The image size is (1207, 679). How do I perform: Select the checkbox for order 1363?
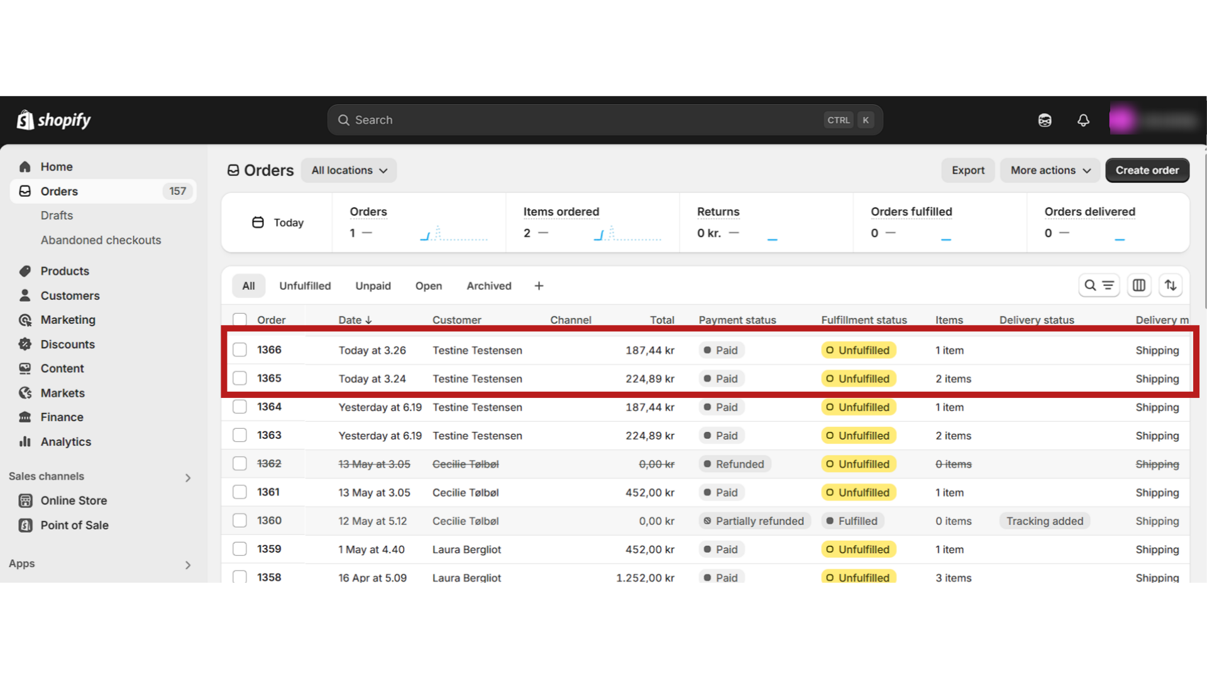tap(240, 435)
